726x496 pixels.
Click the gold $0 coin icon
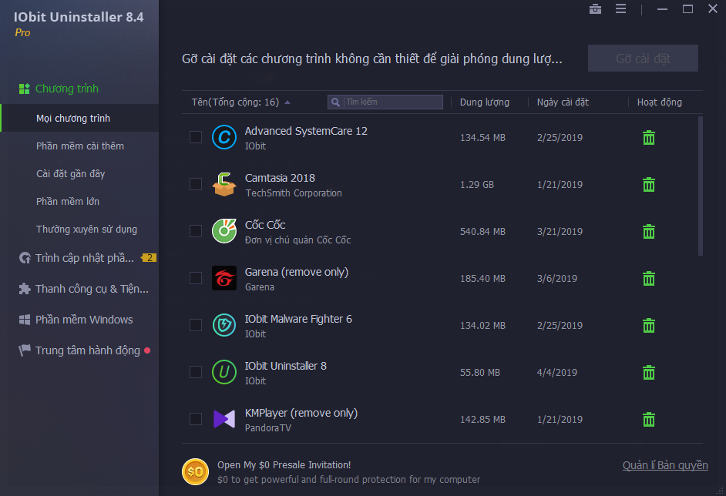(195, 471)
